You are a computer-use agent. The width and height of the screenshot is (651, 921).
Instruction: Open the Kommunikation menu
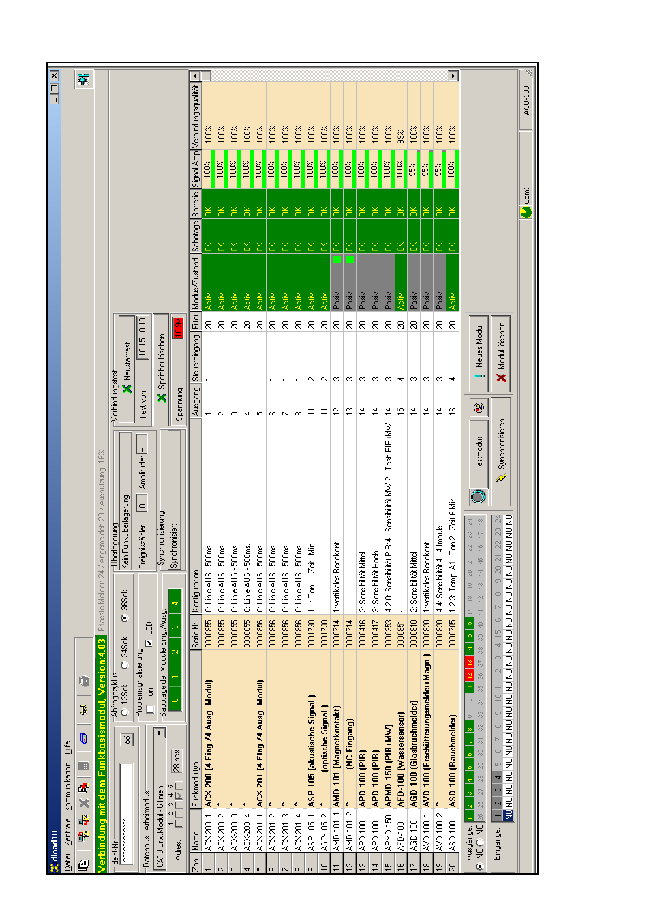pyautogui.click(x=67, y=787)
